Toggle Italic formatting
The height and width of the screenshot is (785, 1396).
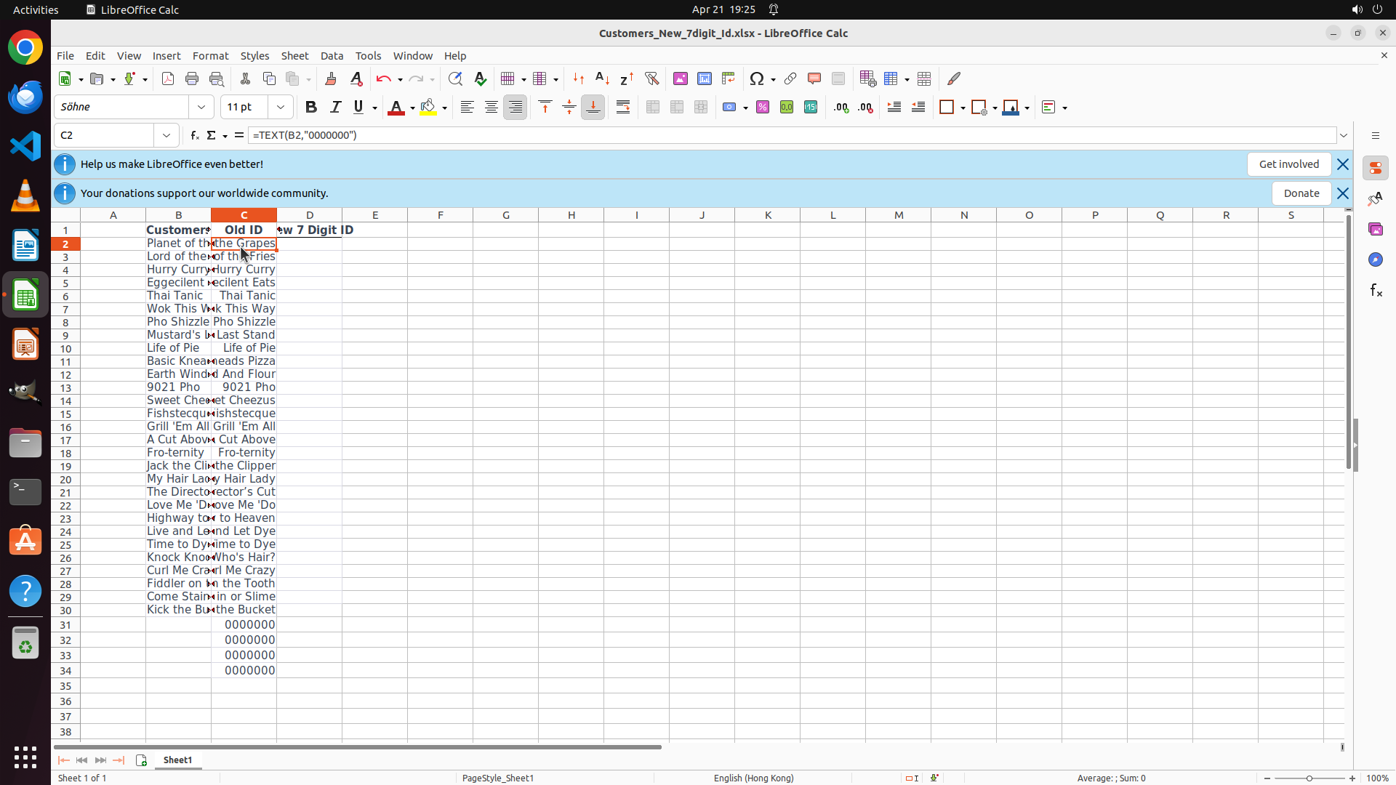tap(335, 107)
